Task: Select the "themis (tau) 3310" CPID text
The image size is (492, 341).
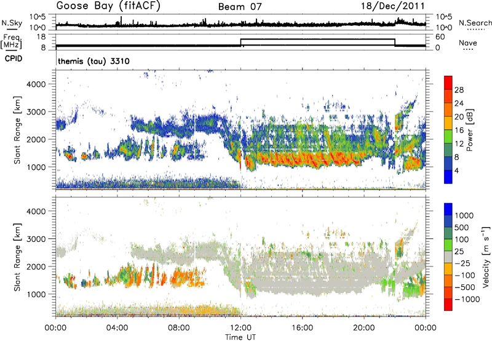Action: click(94, 61)
